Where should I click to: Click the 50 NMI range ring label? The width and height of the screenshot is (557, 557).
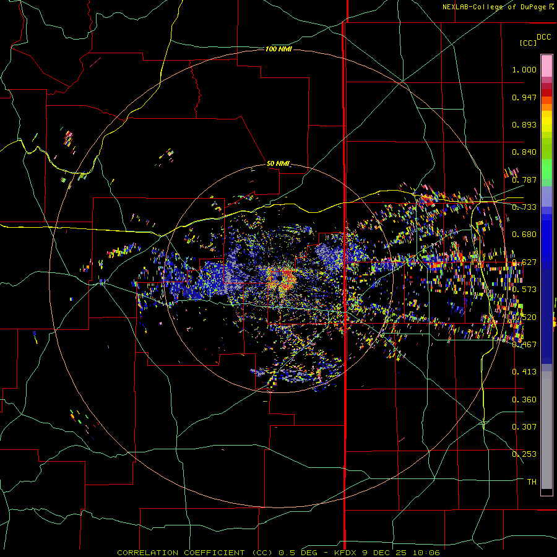(278, 163)
